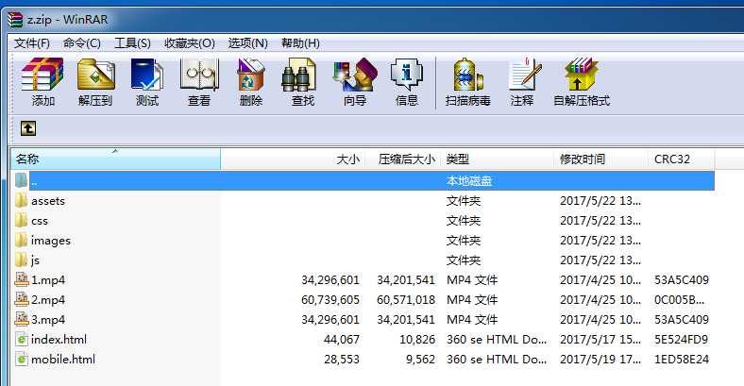The width and height of the screenshot is (744, 386).
Task: Click packed size value 9,562
Action: (420, 360)
